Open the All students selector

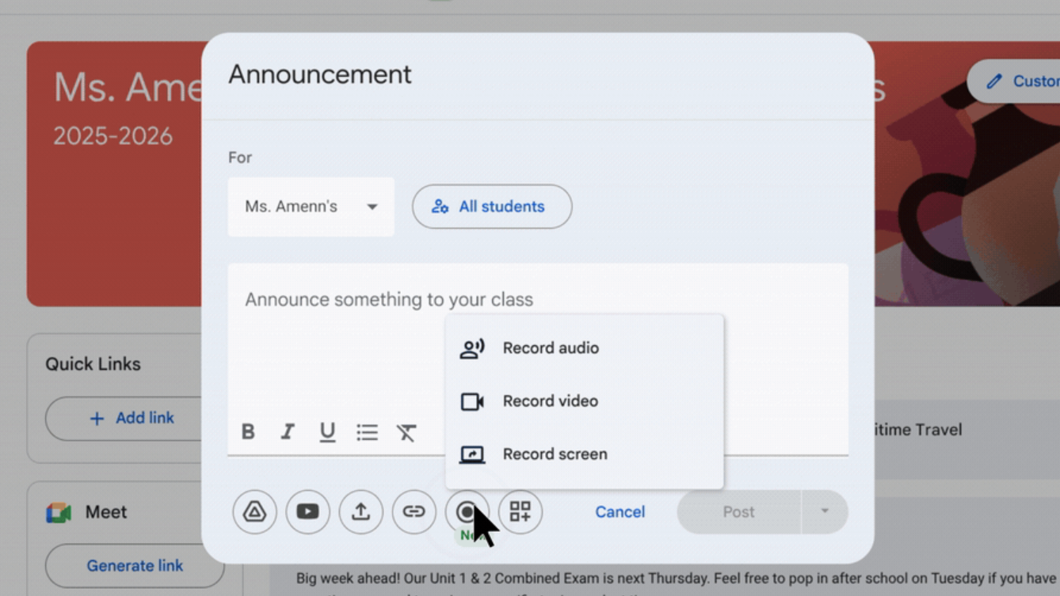click(491, 207)
